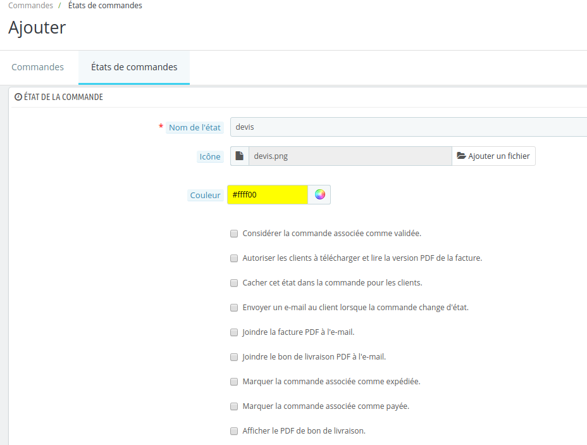Viewport: 587px width, 445px height.
Task: Click the devis.png file name field
Action: [x=350, y=156]
